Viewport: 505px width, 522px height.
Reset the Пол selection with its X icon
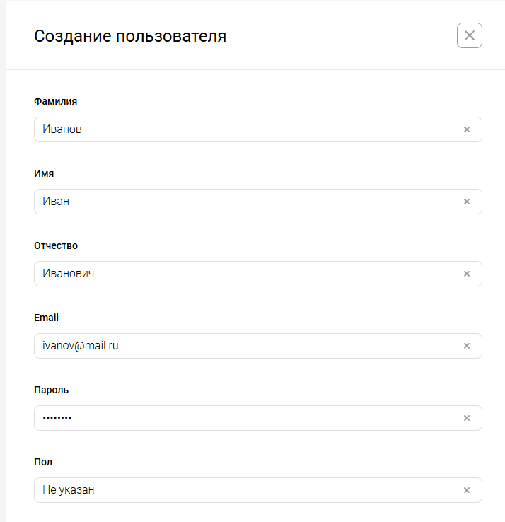pos(466,490)
